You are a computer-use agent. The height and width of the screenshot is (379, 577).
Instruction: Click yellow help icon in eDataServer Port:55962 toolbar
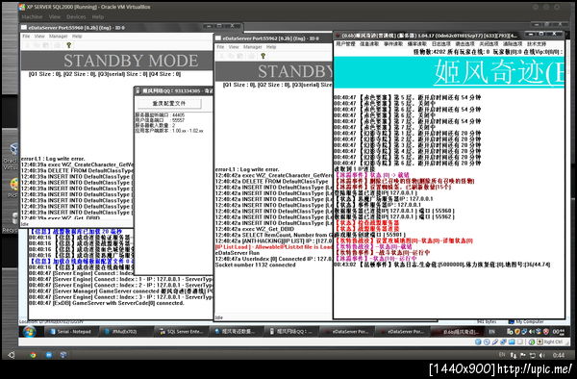click(263, 56)
